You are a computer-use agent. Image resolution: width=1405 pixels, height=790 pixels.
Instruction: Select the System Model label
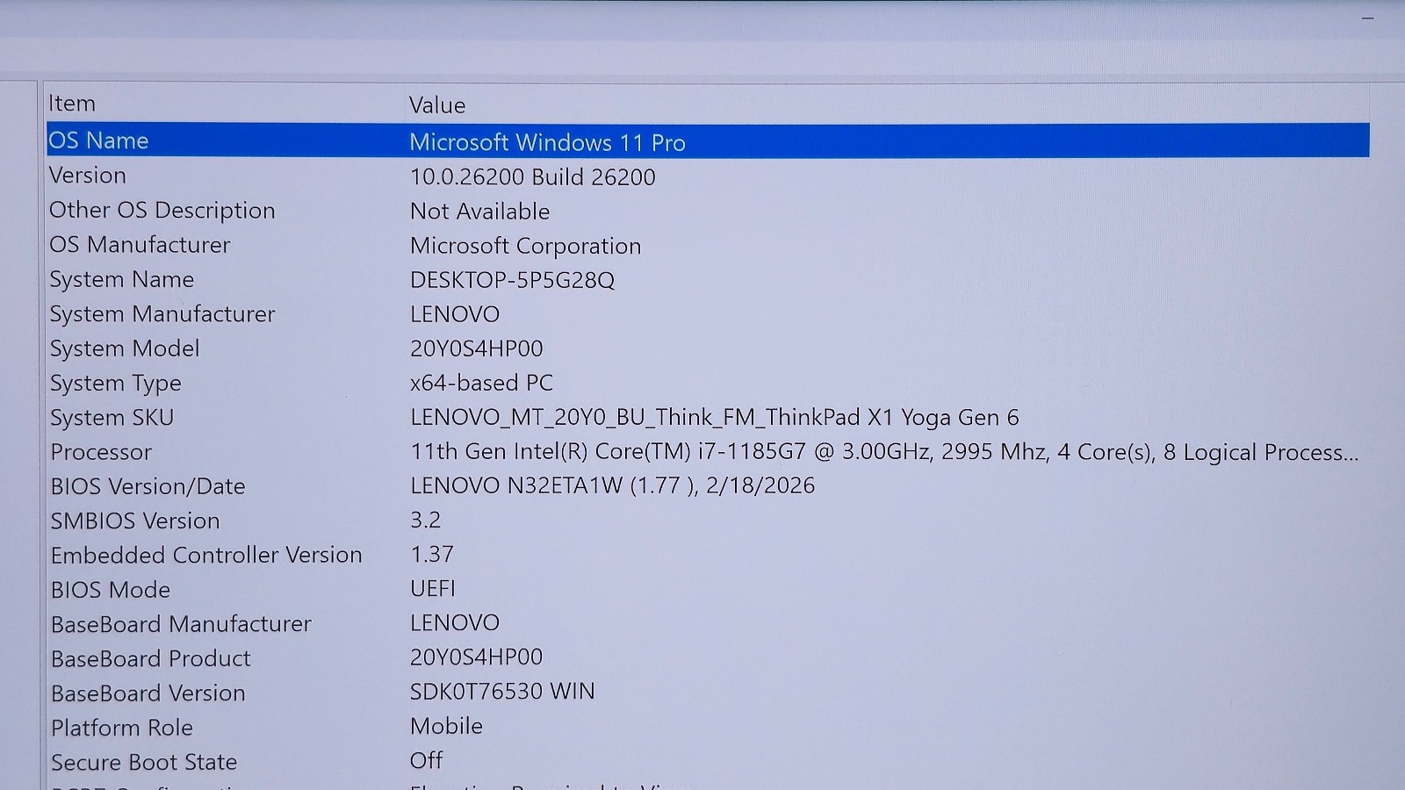tap(125, 348)
